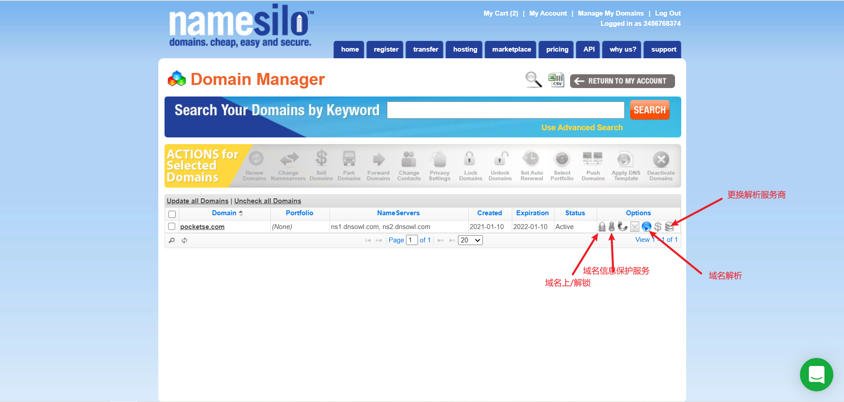The height and width of the screenshot is (402, 844).
Task: Click the keyword search input field
Action: (506, 110)
